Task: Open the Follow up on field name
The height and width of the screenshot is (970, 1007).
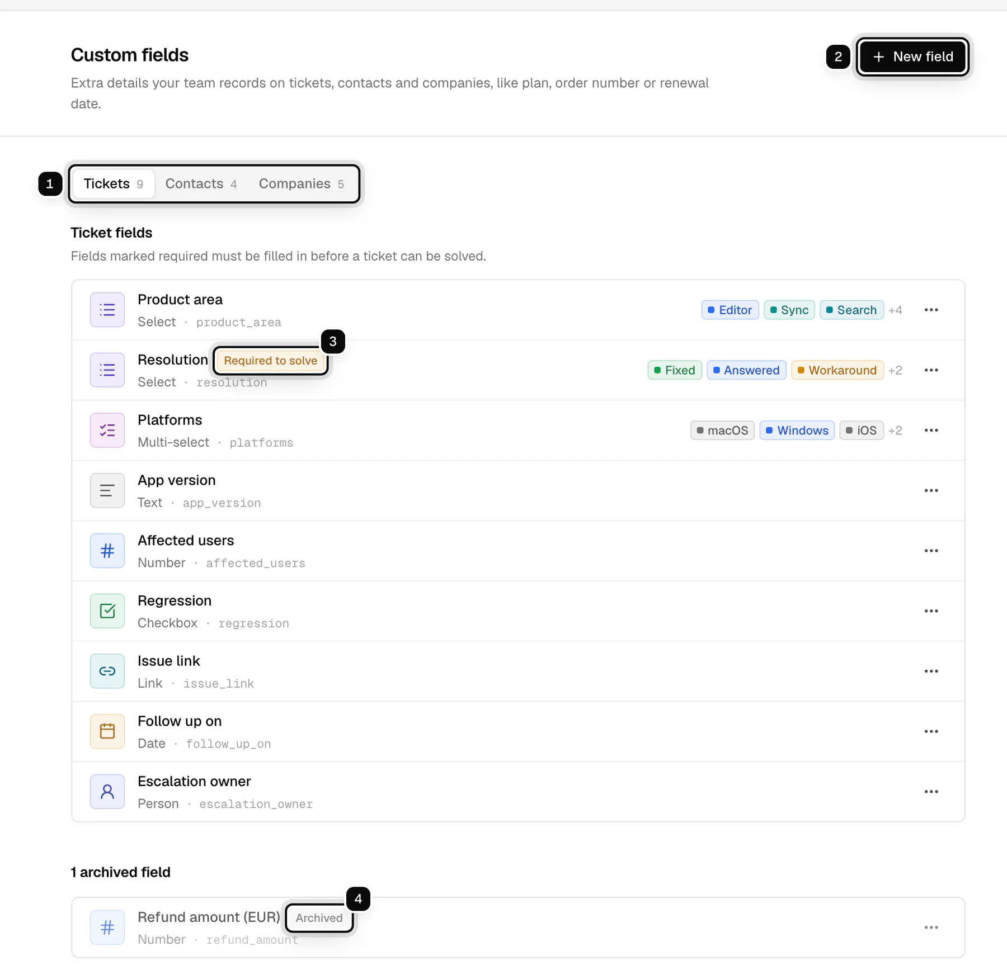Action: pos(180,721)
